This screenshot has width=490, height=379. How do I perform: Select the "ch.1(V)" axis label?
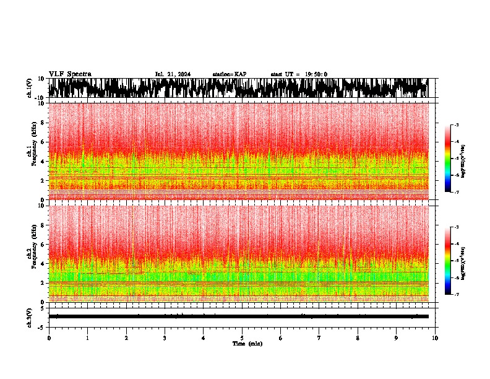[x=30, y=88]
